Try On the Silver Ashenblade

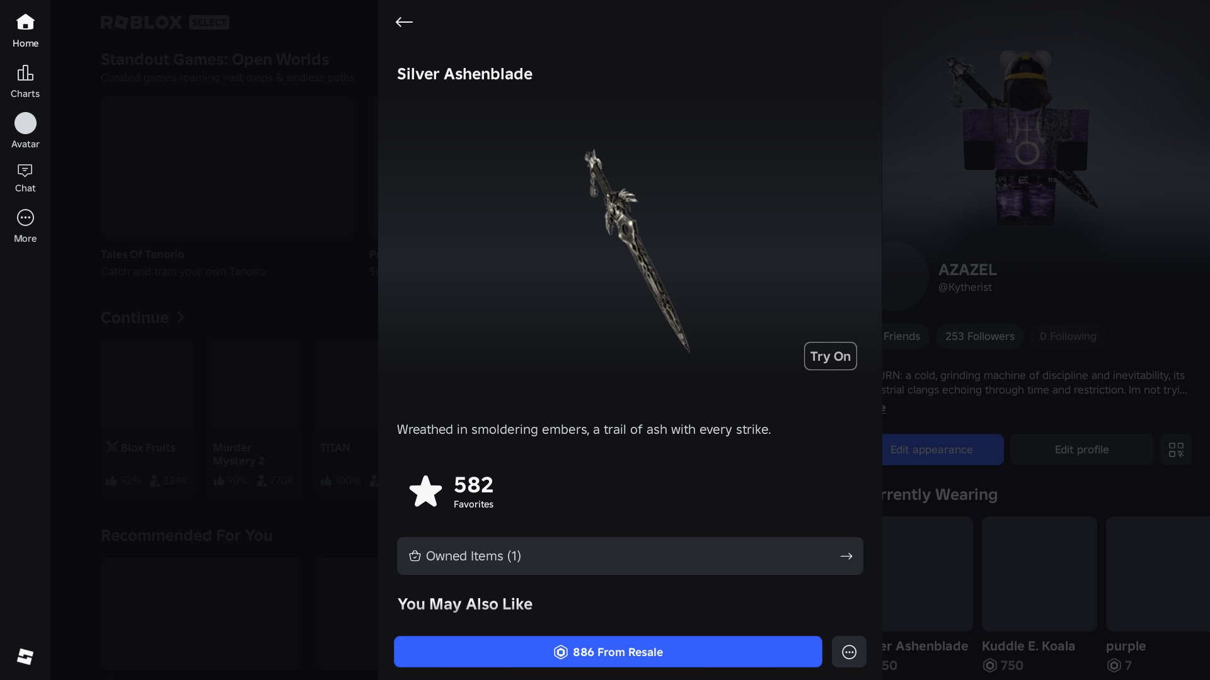[x=830, y=356]
